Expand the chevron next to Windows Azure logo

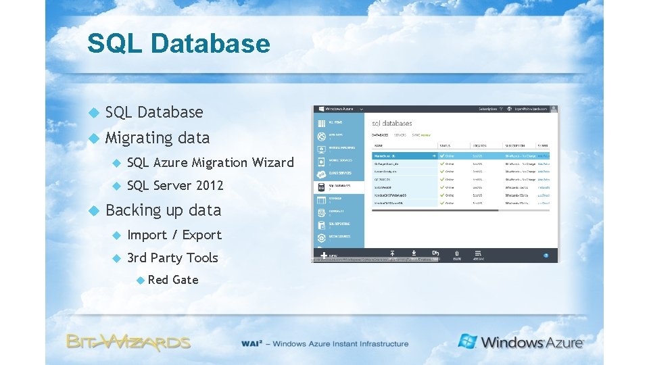click(361, 109)
